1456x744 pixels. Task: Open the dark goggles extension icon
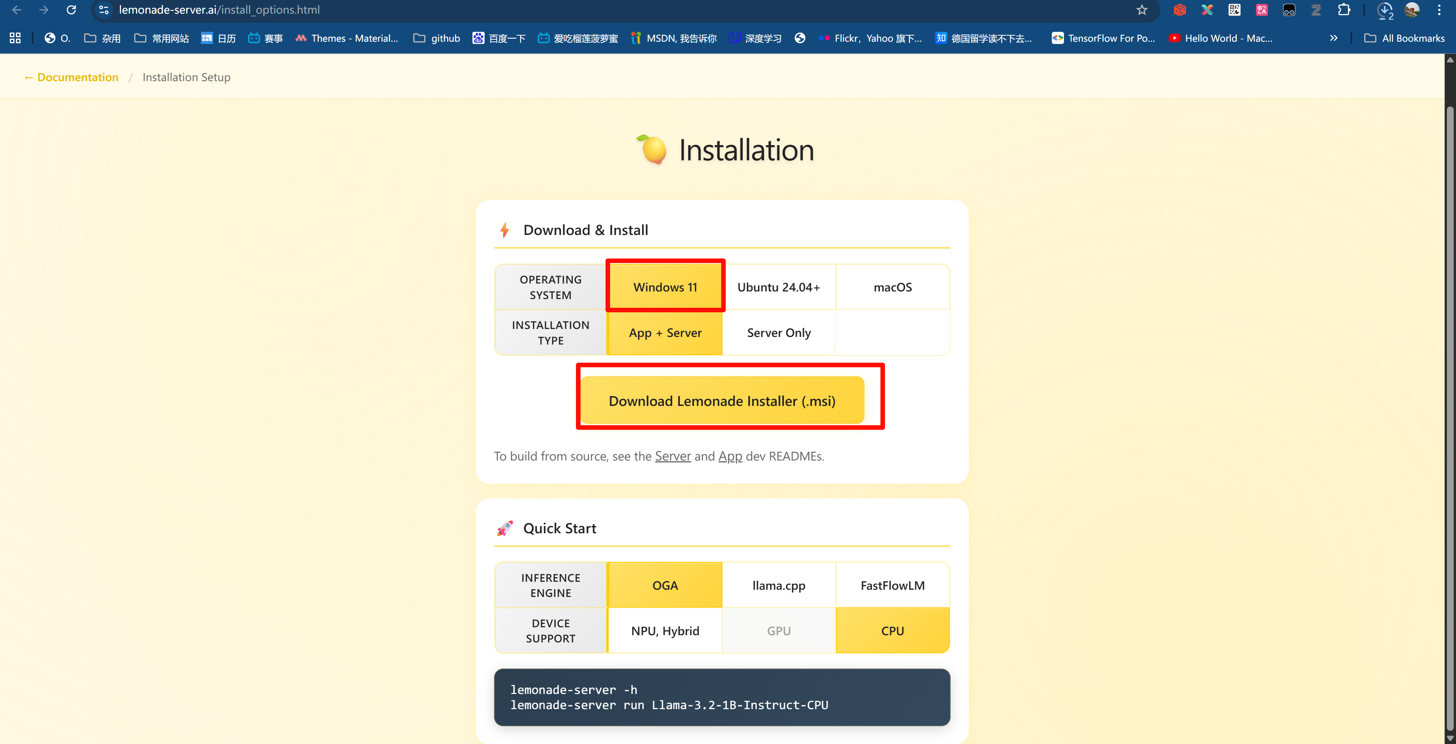pos(1289,10)
